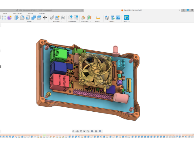Activate the Select tool icon

126,18
